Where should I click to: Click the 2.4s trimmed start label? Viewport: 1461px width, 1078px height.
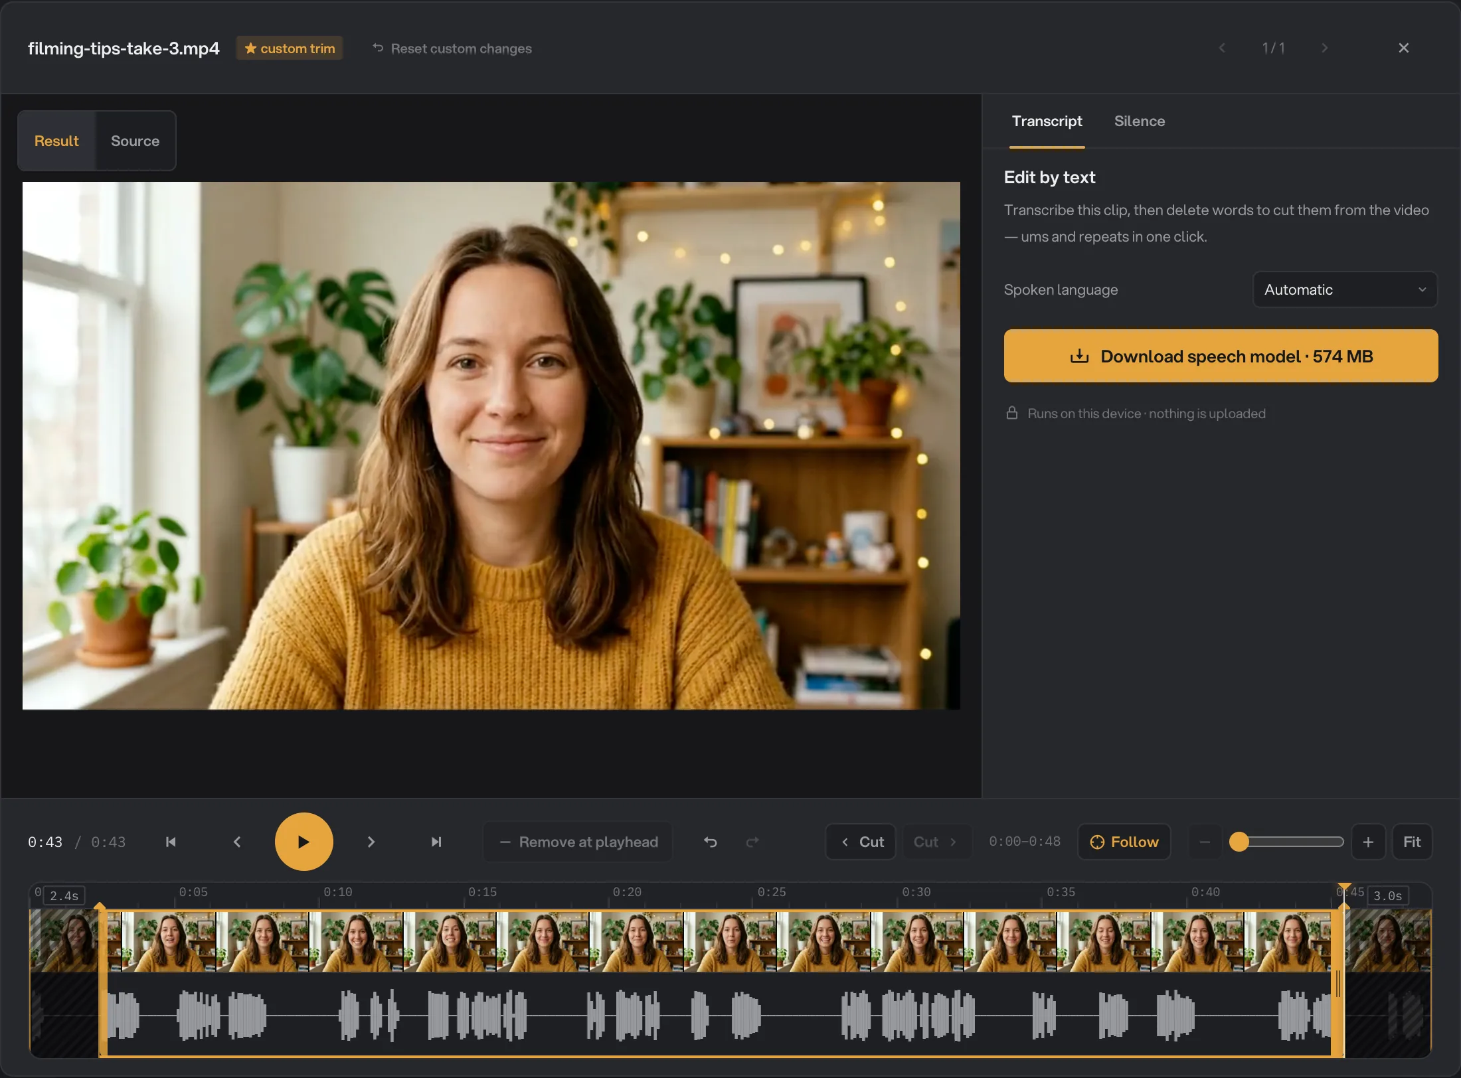coord(64,895)
